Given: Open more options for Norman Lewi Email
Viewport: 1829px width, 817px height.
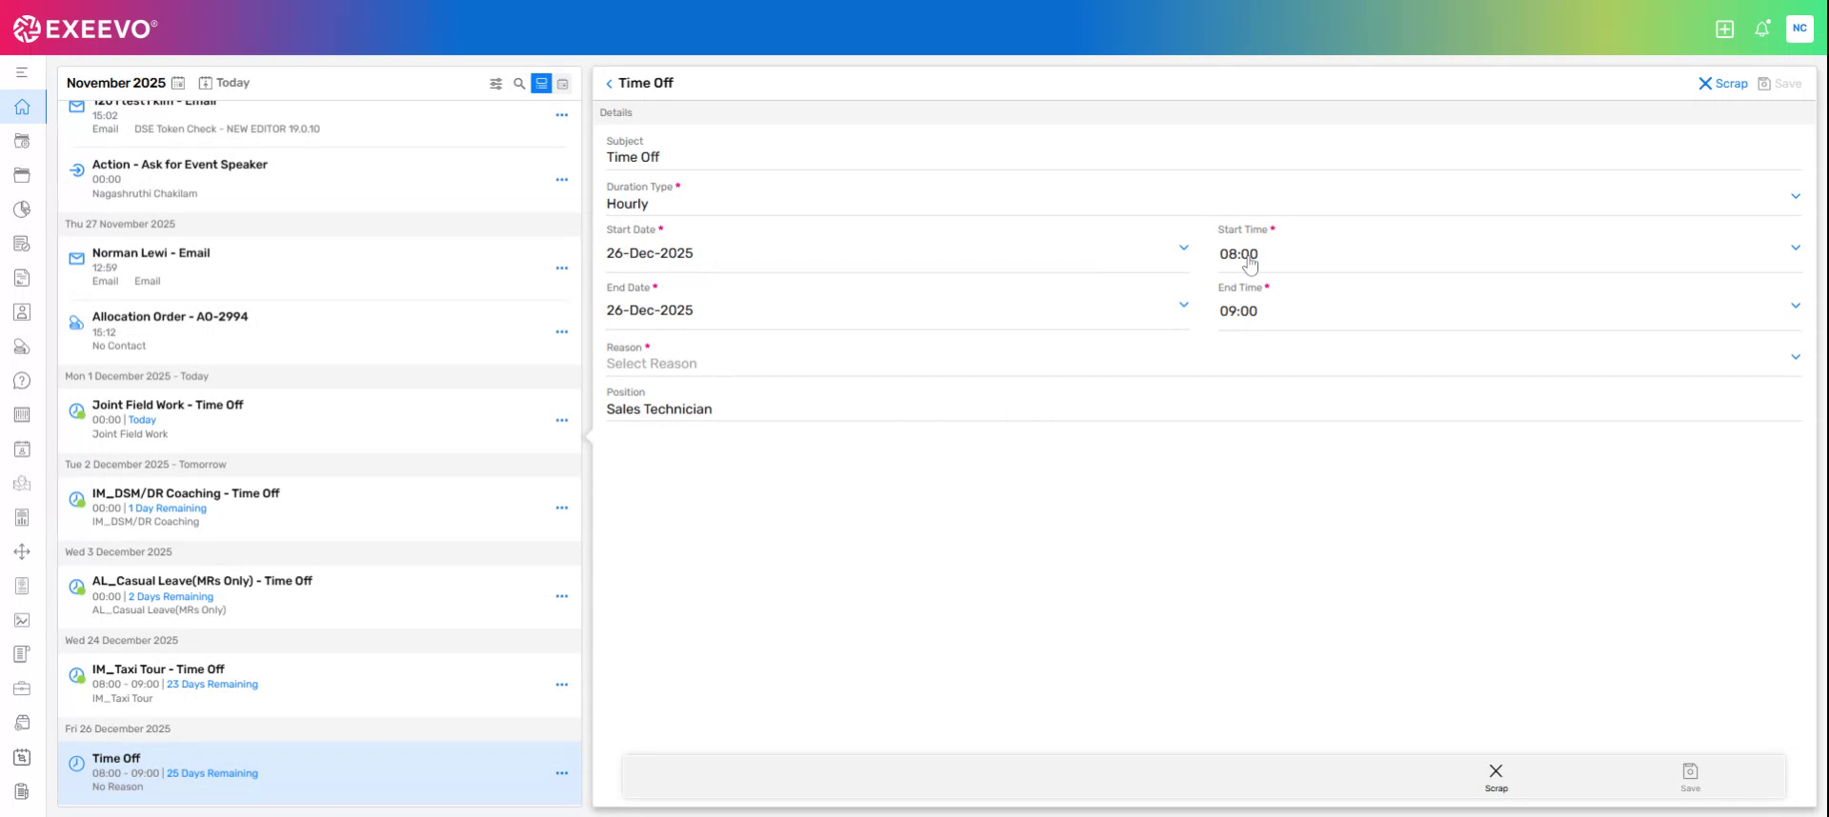Looking at the screenshot, I should pos(562,269).
